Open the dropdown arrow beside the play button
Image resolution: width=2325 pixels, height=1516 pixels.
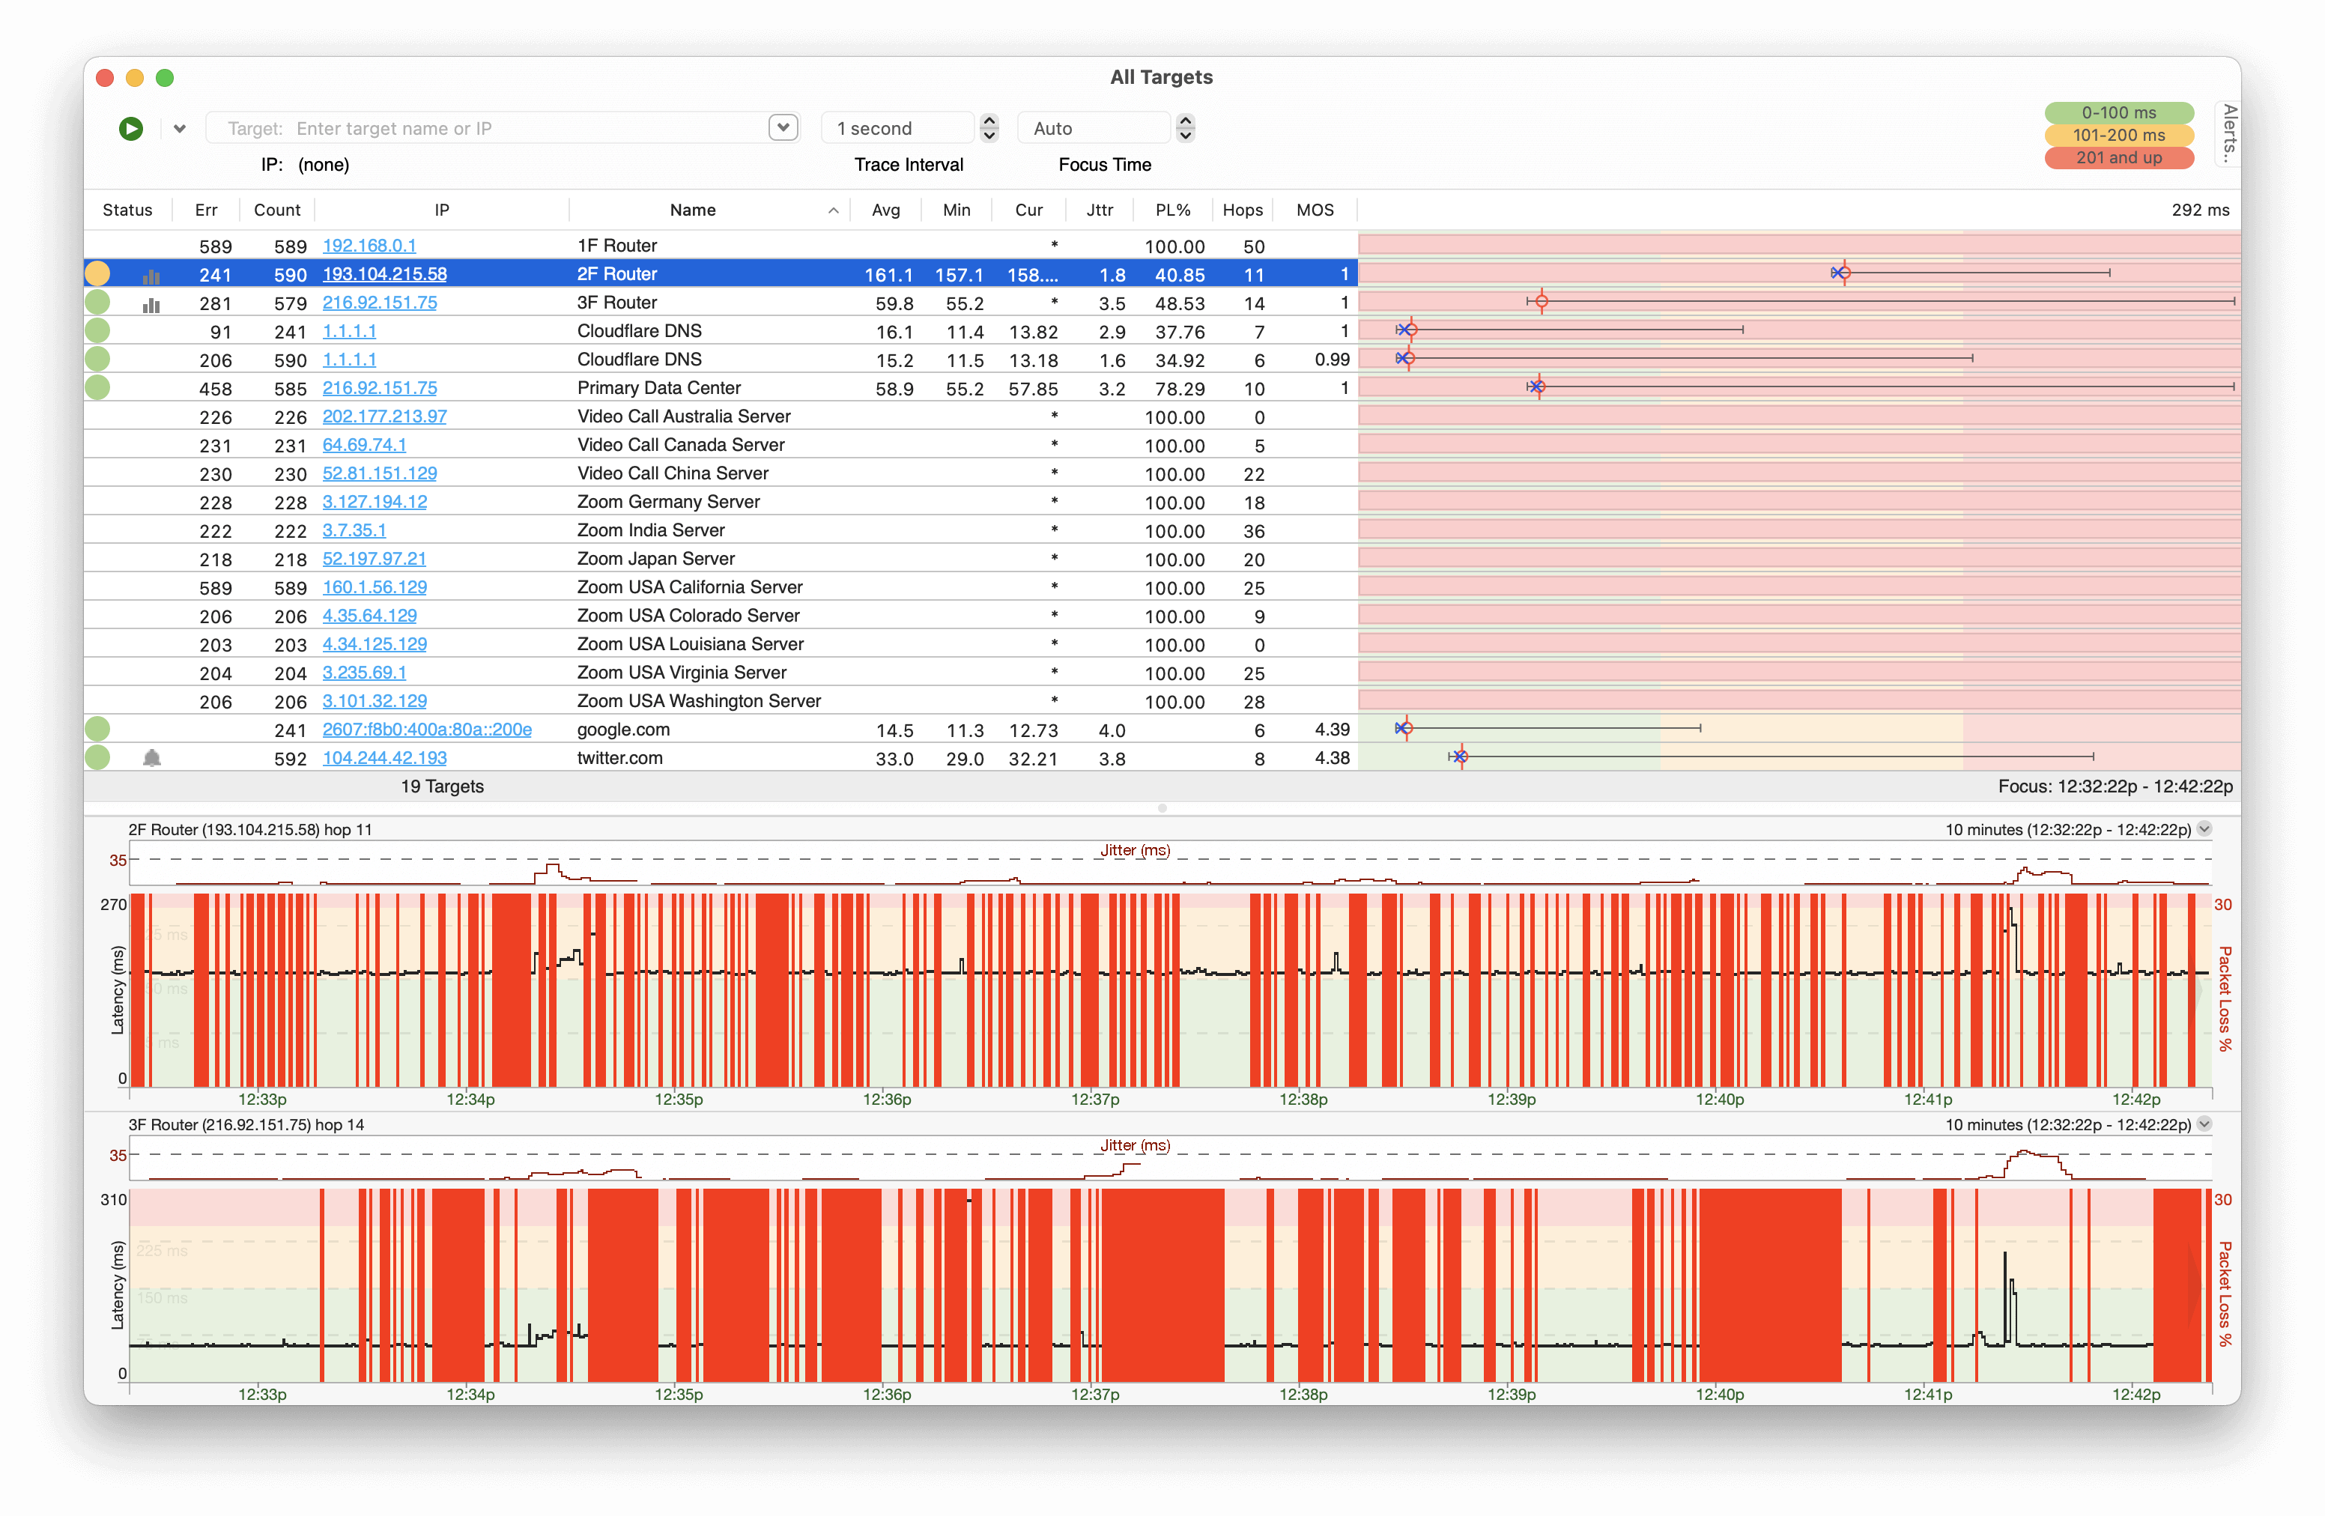pyautogui.click(x=180, y=128)
